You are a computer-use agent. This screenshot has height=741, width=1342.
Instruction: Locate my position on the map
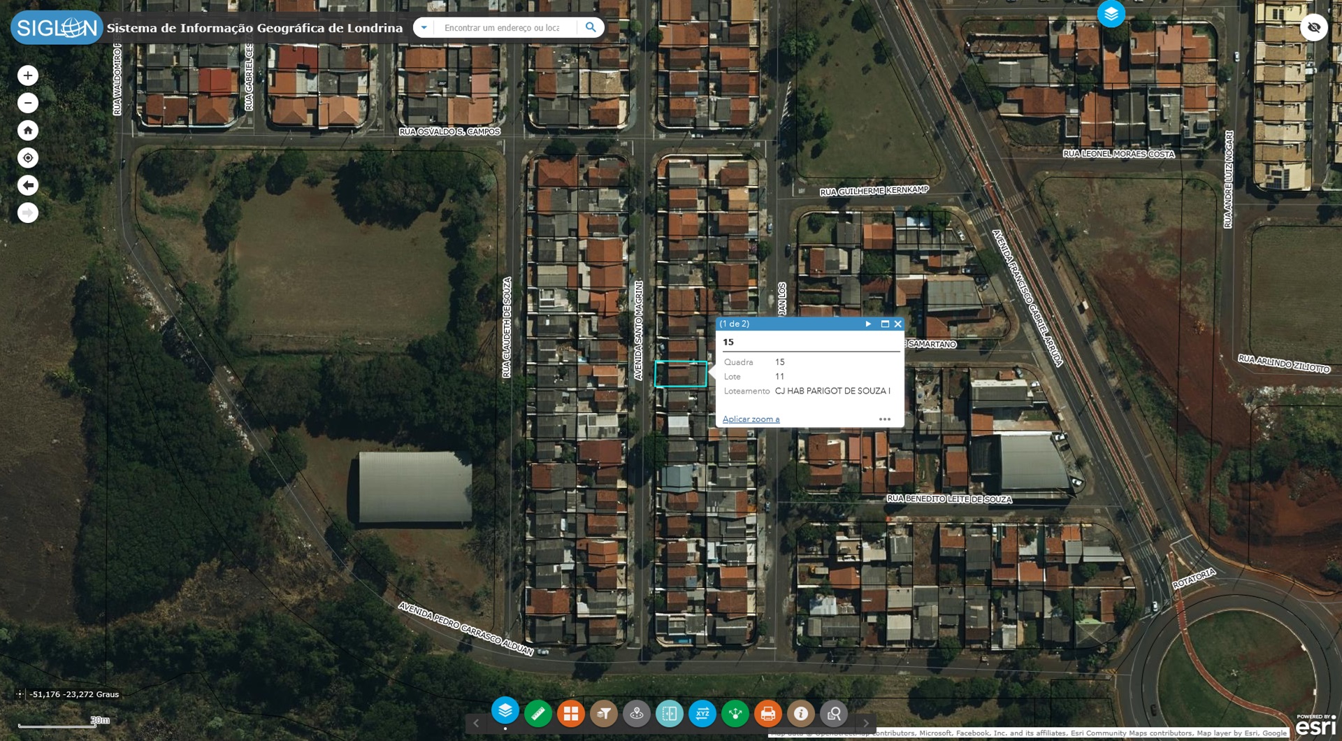pos(28,158)
